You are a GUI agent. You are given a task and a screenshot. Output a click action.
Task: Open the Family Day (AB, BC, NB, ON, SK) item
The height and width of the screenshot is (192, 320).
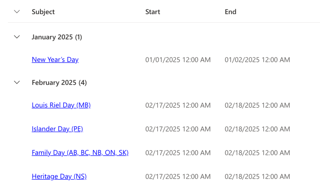click(80, 152)
